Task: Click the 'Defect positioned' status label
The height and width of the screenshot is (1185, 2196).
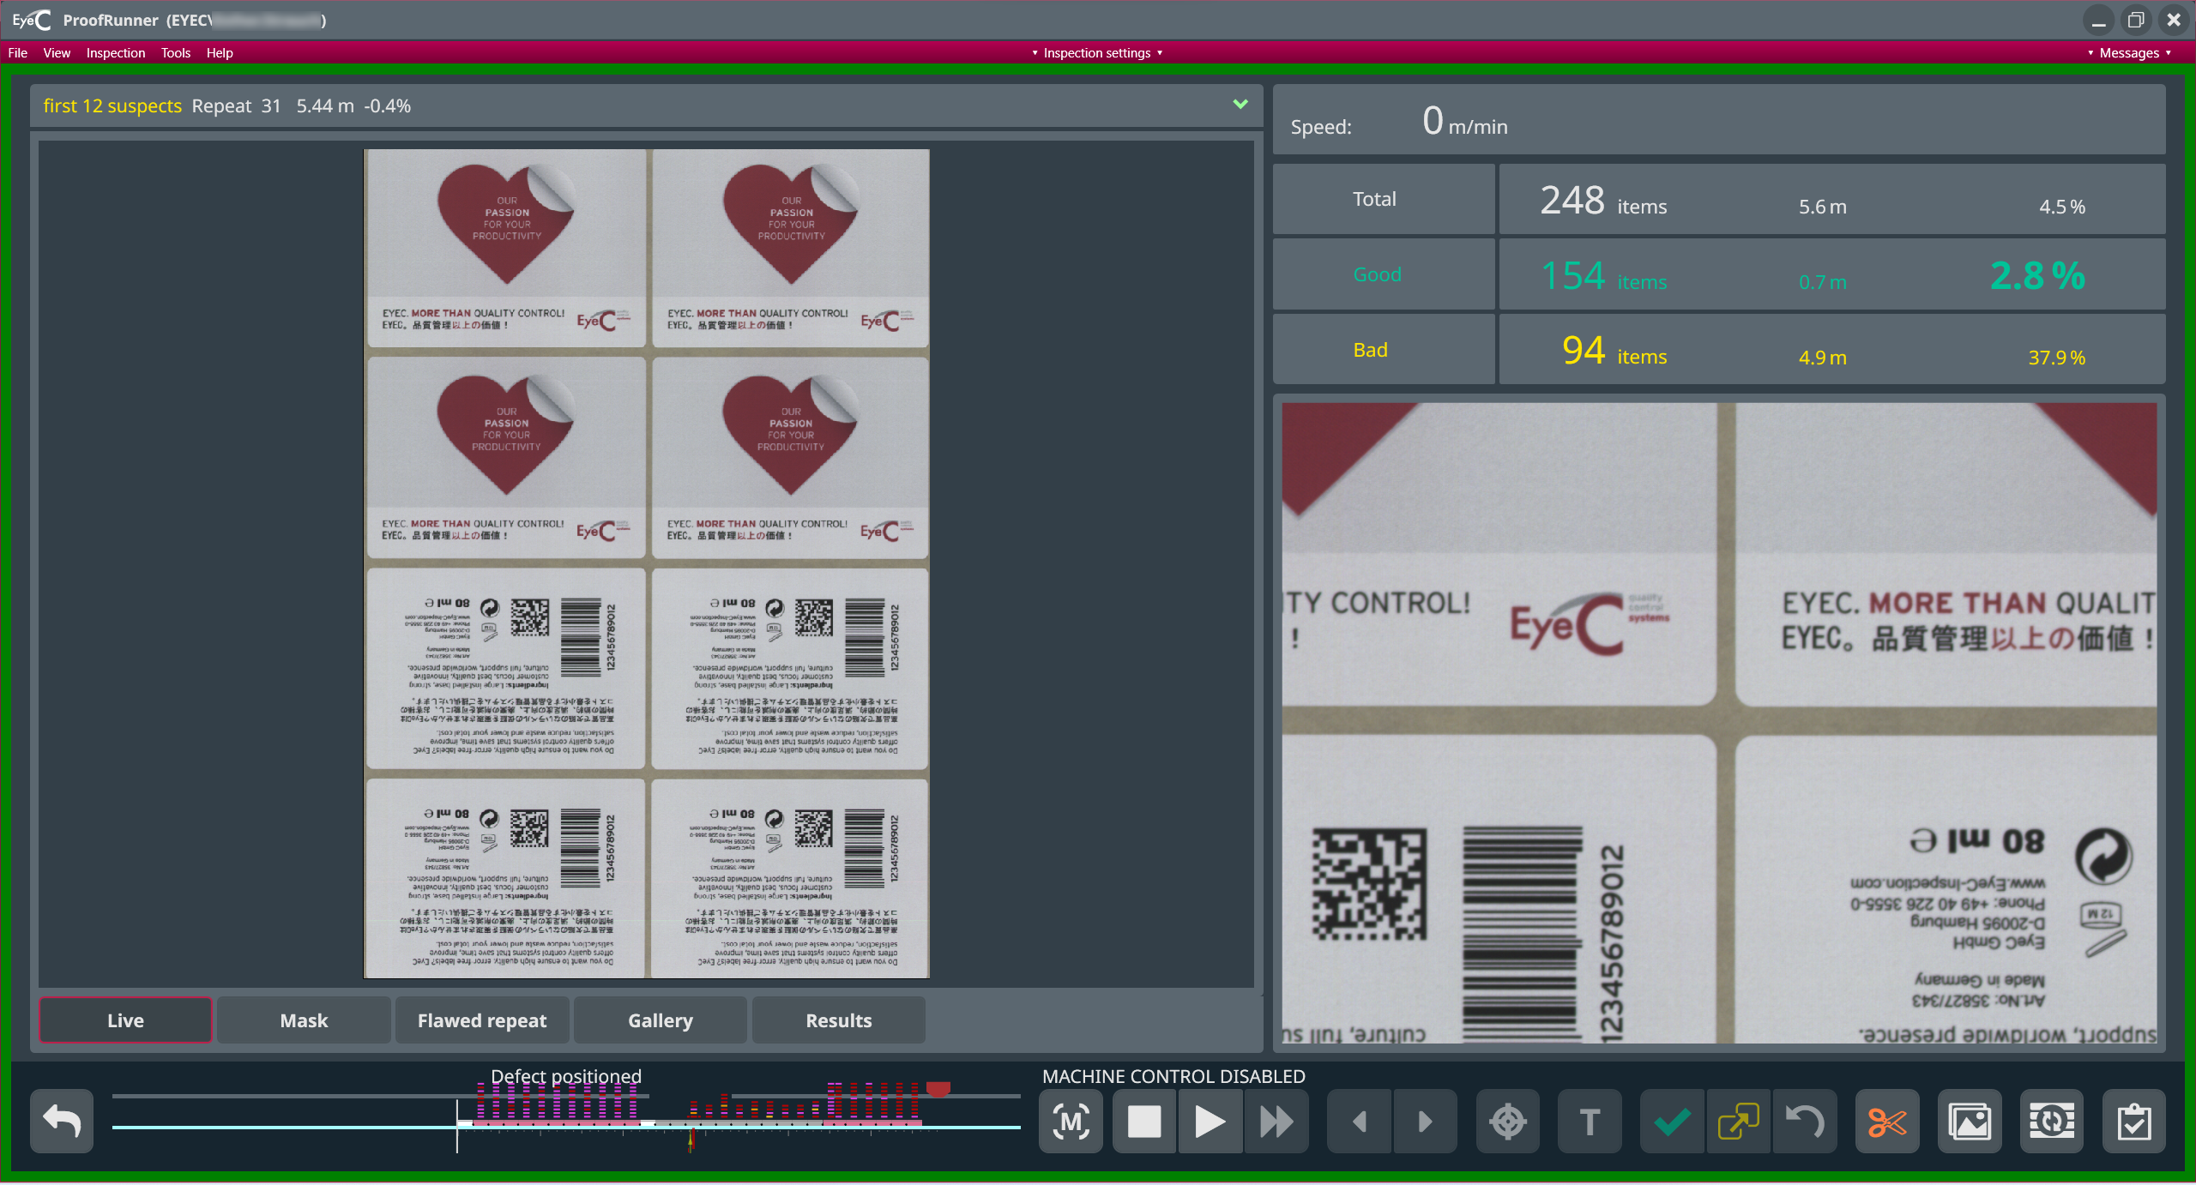Action: (566, 1076)
